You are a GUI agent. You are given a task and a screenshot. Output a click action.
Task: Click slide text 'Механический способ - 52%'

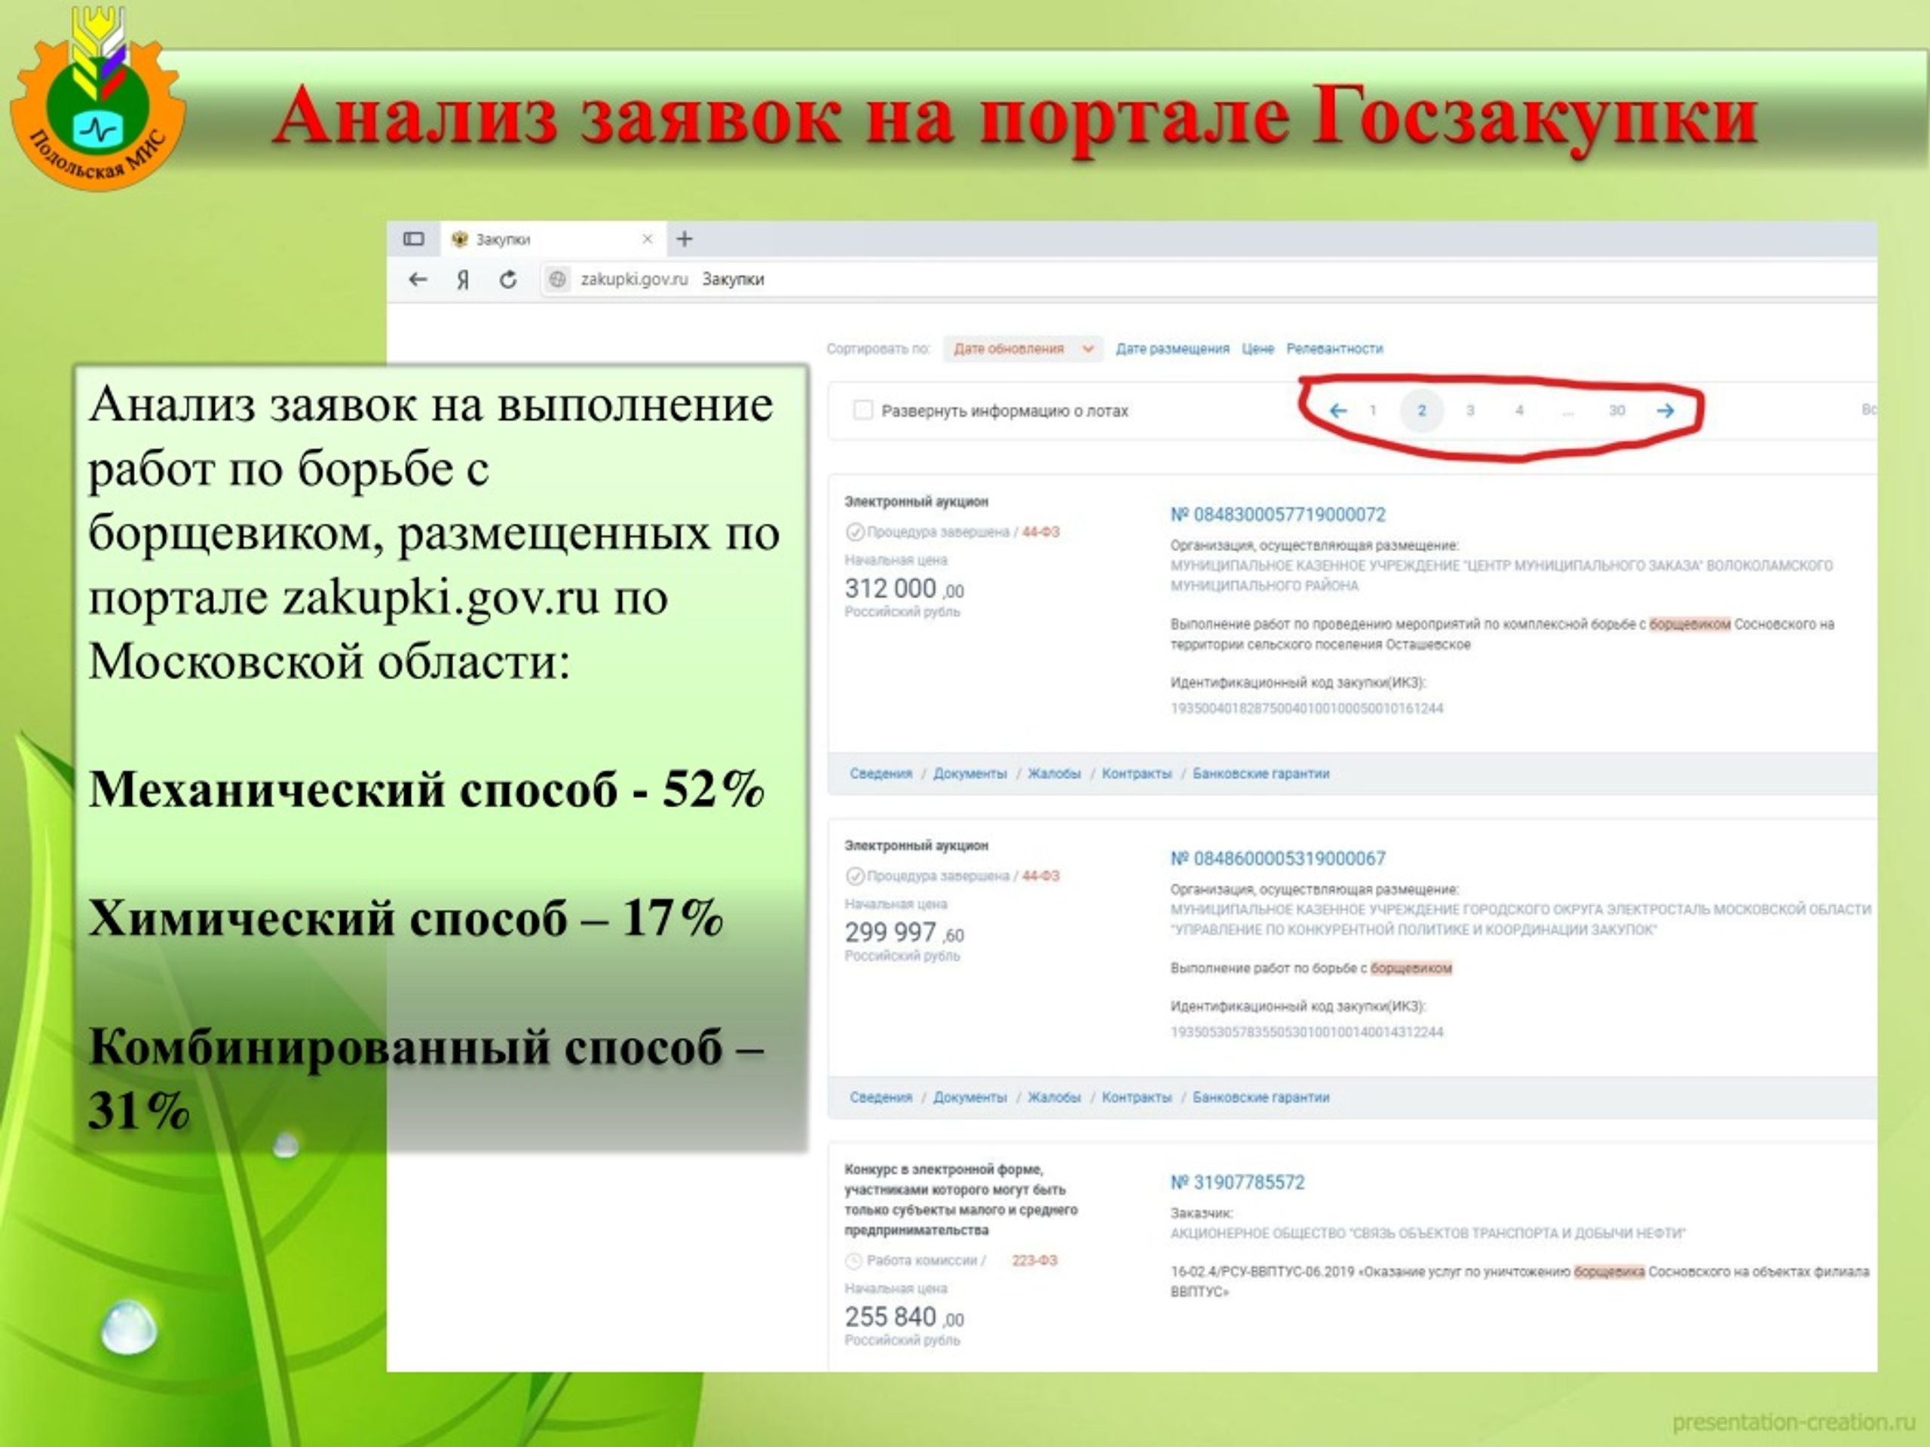[427, 789]
